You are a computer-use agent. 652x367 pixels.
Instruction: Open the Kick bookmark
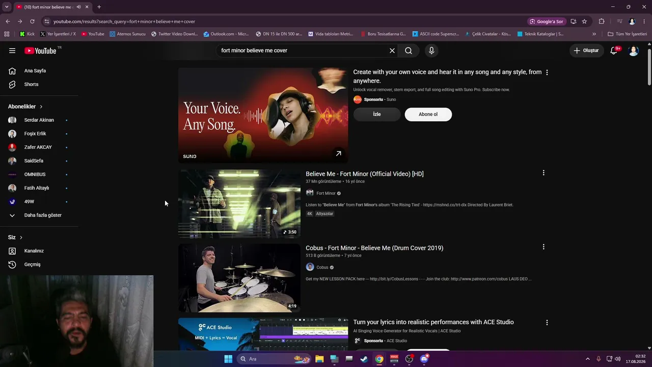[x=27, y=34]
